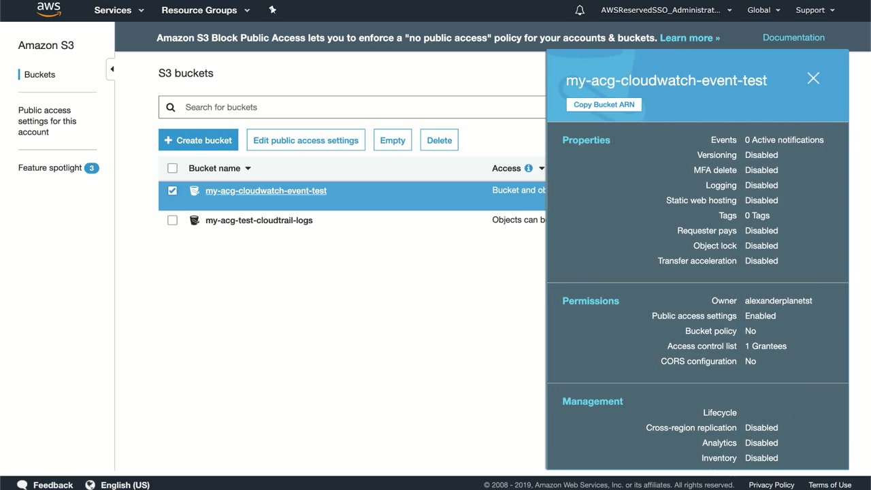Click the Static web hosting Disabled value
Screen dimensions: 871x490
click(x=761, y=201)
